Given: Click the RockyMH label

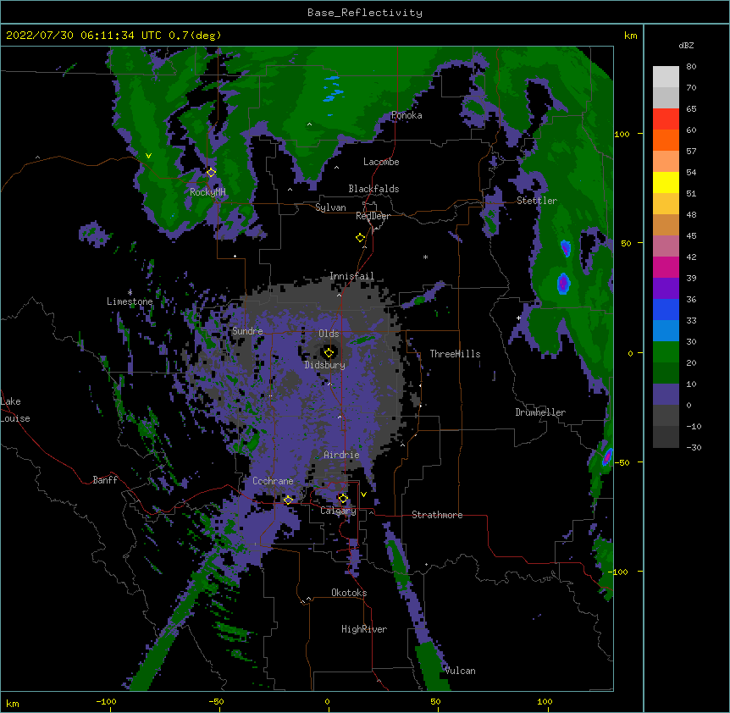Looking at the screenshot, I should pyautogui.click(x=207, y=191).
